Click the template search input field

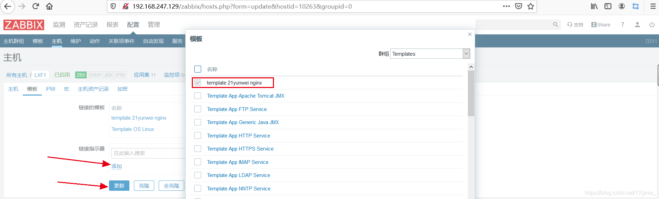click(148, 153)
